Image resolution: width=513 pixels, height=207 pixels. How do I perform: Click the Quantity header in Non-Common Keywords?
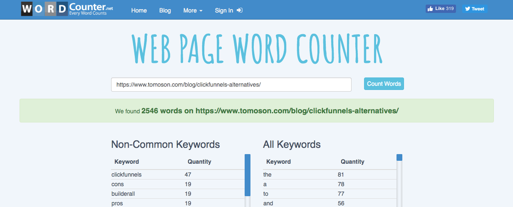[x=199, y=162]
